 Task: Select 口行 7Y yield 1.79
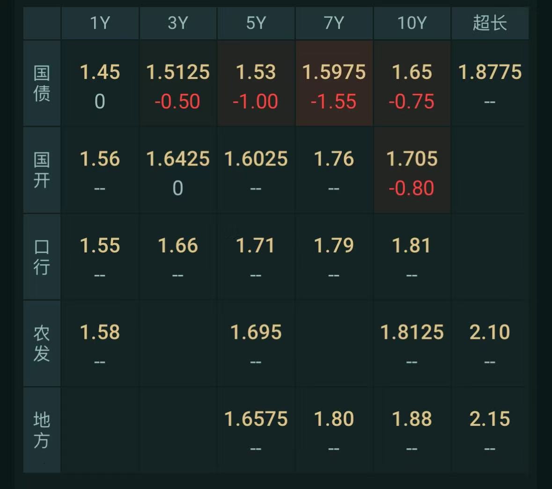(x=334, y=245)
